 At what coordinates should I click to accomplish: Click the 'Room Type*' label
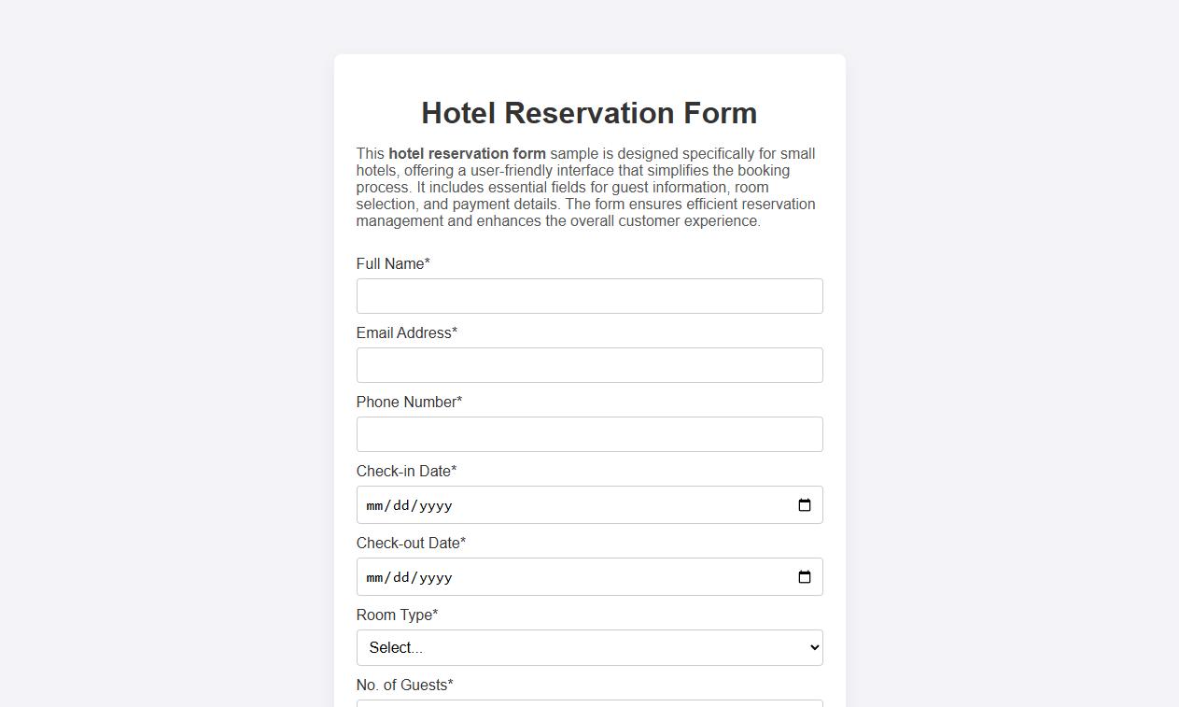pyautogui.click(x=396, y=615)
